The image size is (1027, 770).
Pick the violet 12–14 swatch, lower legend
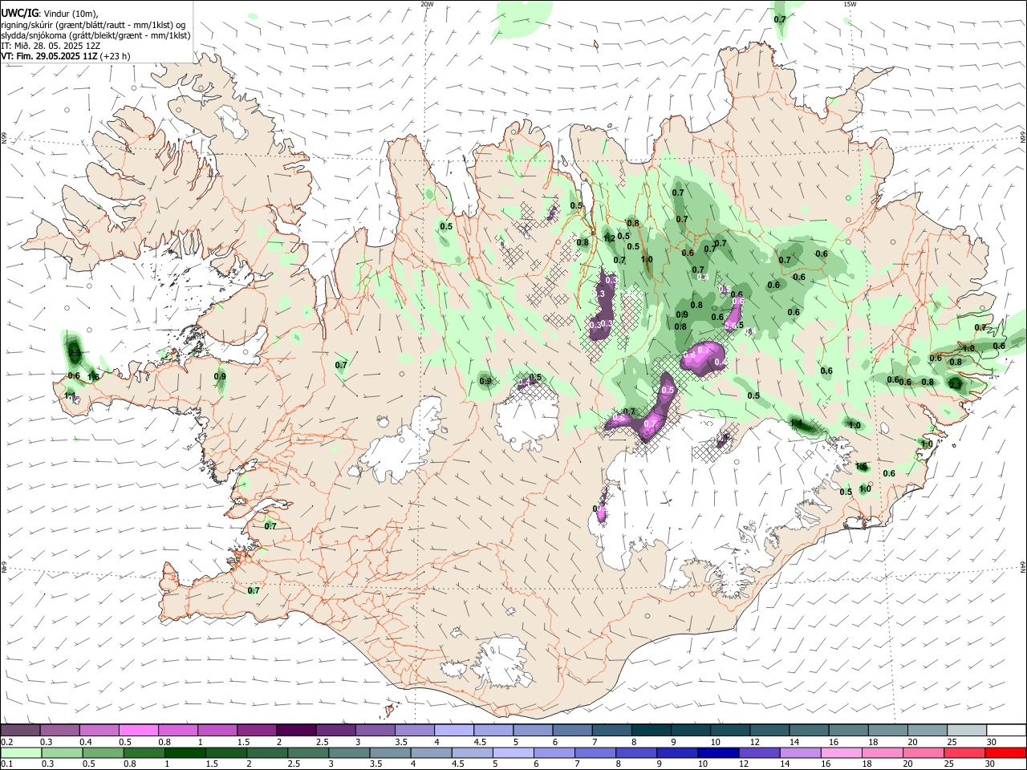[760, 752]
